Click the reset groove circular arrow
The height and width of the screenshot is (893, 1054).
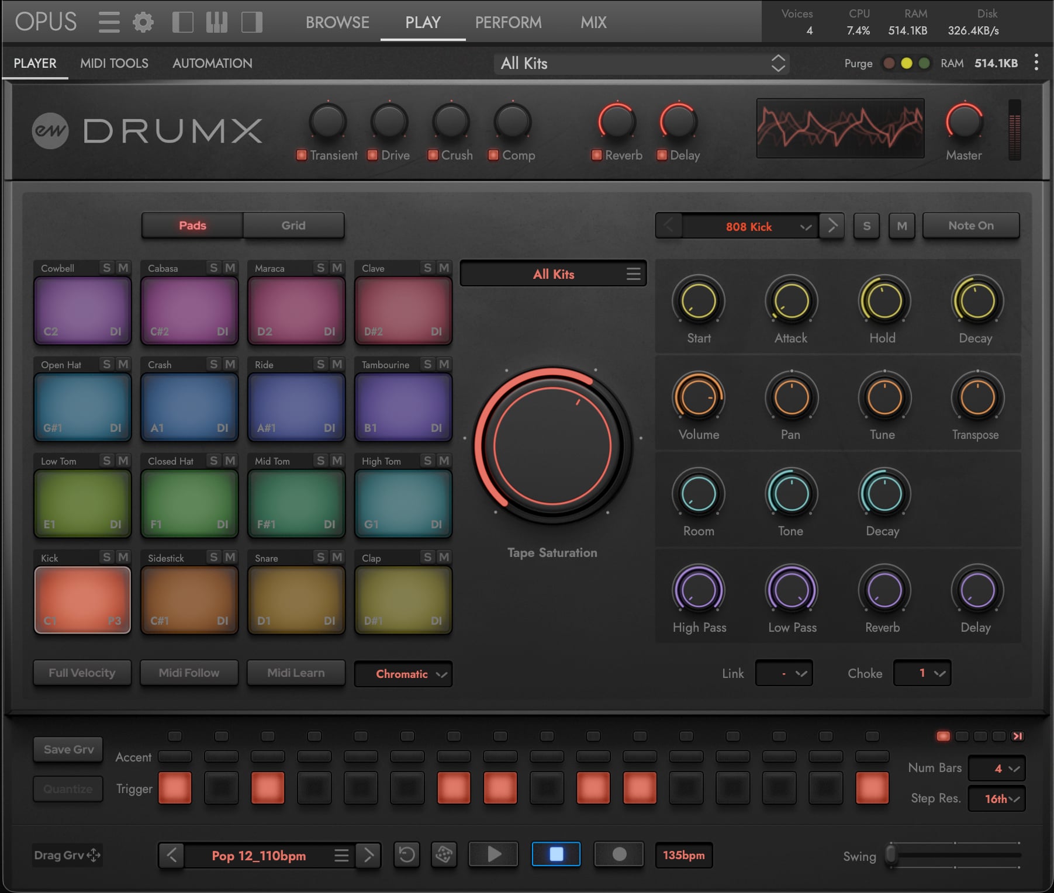(407, 855)
